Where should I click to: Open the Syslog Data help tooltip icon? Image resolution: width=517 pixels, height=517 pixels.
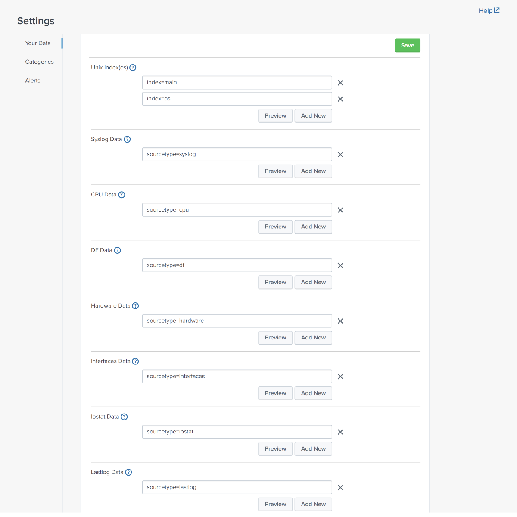(x=127, y=140)
